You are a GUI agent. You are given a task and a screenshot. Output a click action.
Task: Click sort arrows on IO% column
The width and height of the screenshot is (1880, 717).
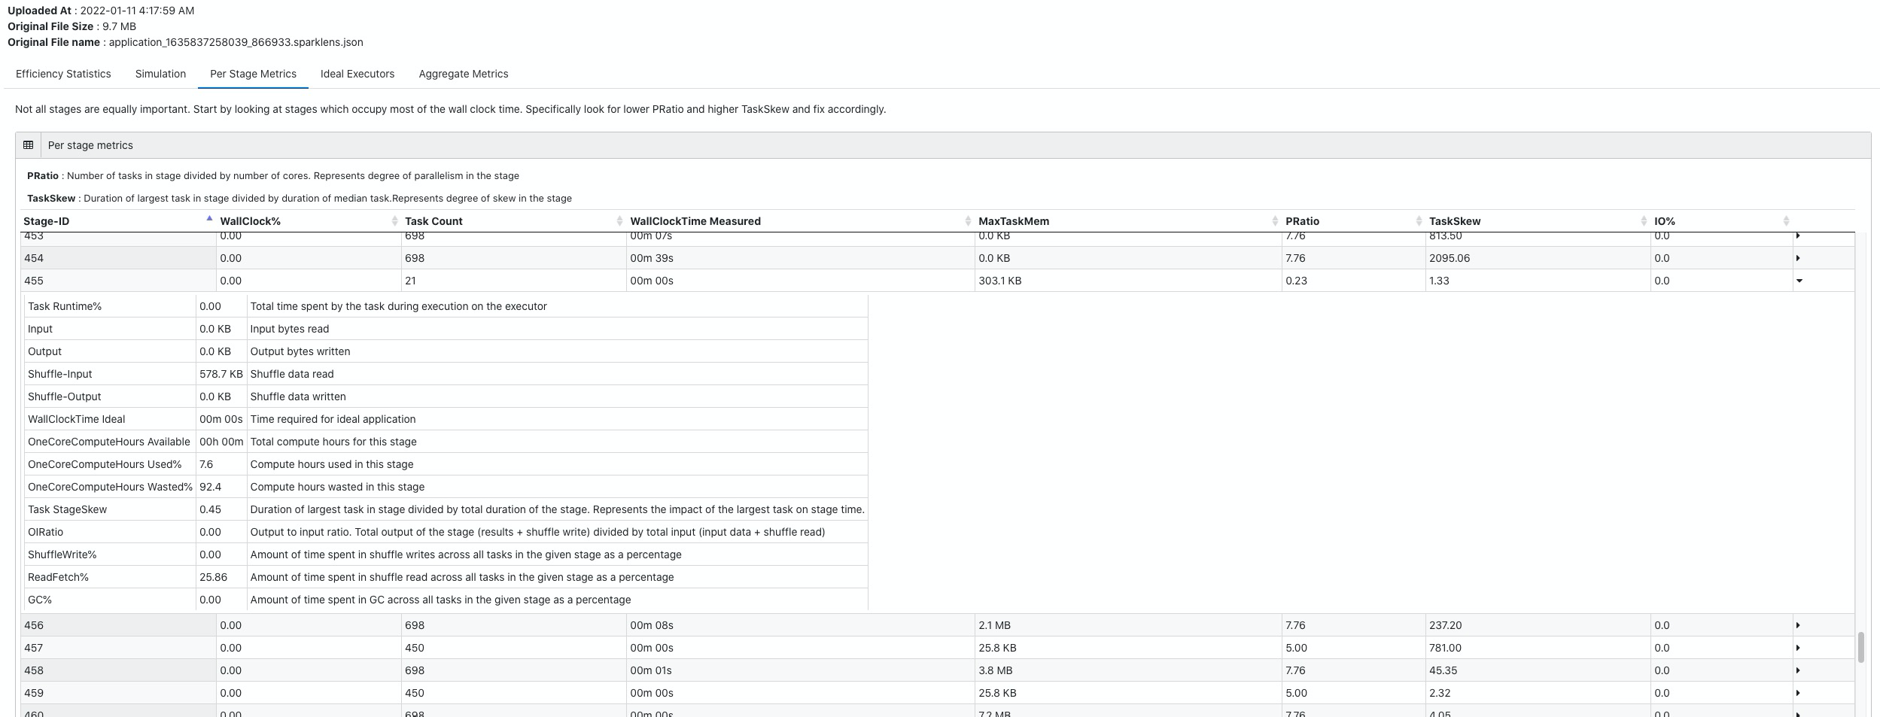point(1786,220)
